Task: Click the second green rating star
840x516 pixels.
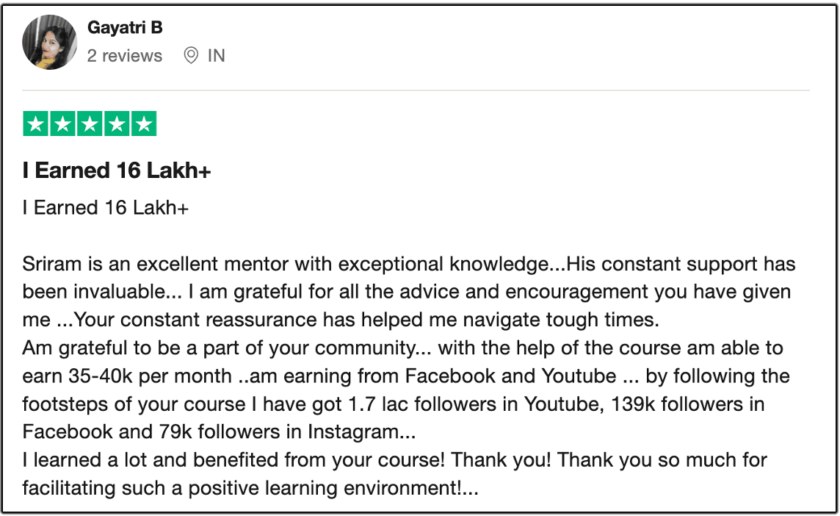Action: point(63,123)
